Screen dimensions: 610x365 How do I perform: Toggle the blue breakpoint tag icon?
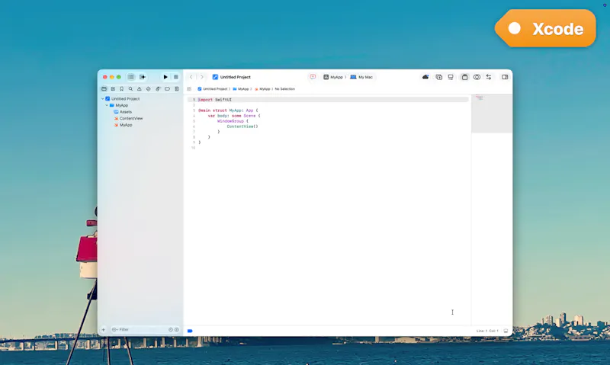(190, 331)
